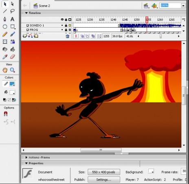This screenshot has height=184, width=189.
Task: Toggle Edit Multiple Frames in timeline
Action: (x=93, y=36)
